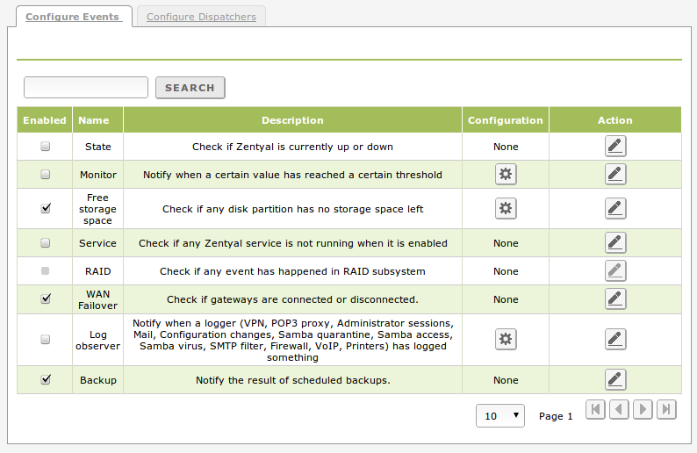Edit the Monitor event row
Viewport: 697px width, 453px height.
[x=615, y=175]
